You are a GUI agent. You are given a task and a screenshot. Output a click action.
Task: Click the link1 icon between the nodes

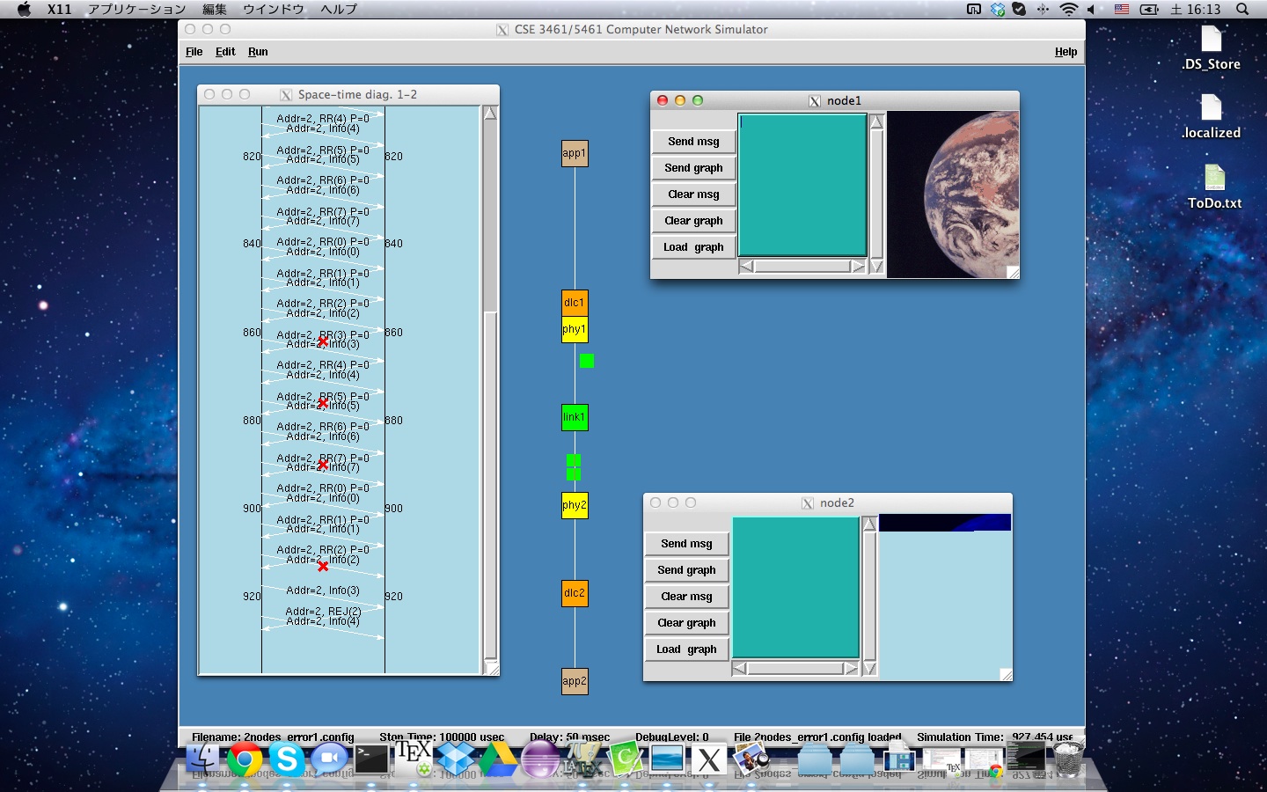point(575,417)
